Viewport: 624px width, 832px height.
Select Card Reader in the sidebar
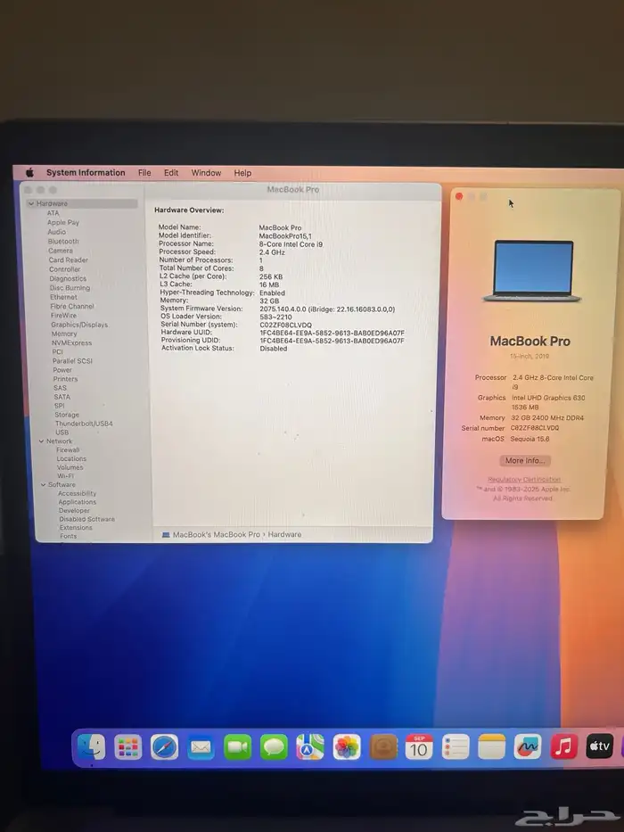point(69,260)
